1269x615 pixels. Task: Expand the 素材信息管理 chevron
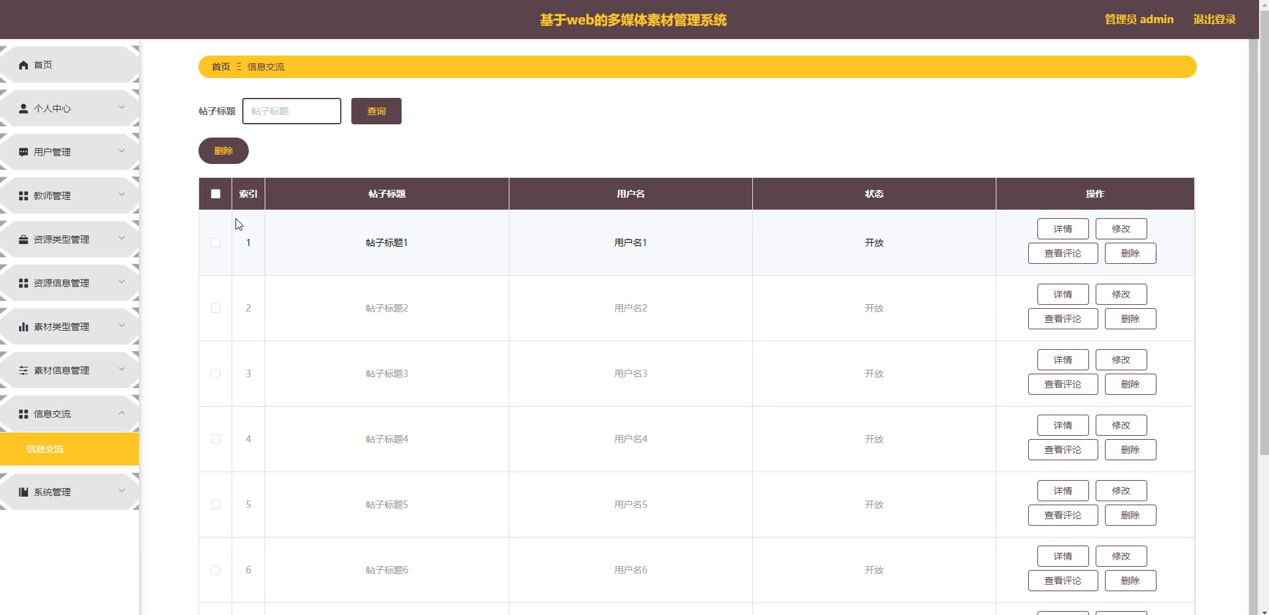[122, 369]
